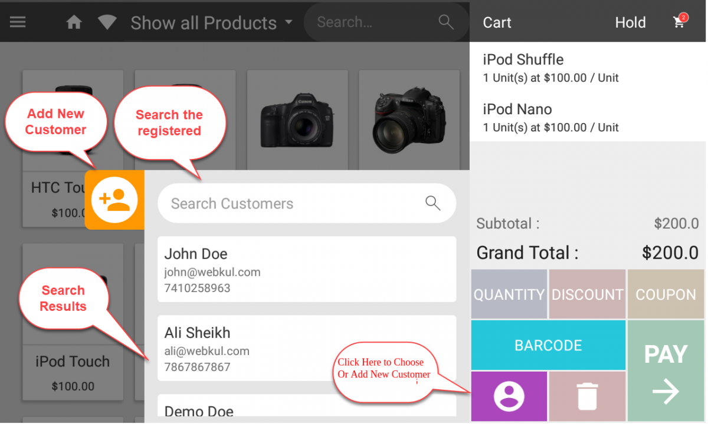The image size is (708, 424).
Task: Select the Hold option in the cart bar
Action: pyautogui.click(x=630, y=22)
